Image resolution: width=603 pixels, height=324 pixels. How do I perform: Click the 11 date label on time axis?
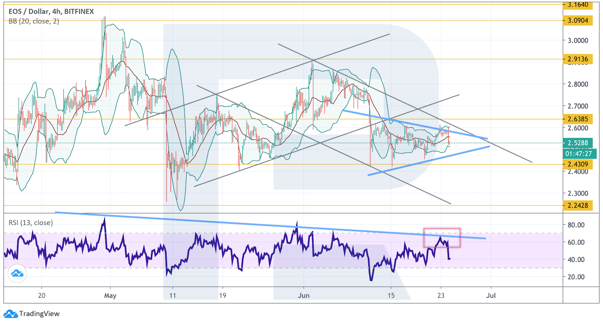click(172, 295)
